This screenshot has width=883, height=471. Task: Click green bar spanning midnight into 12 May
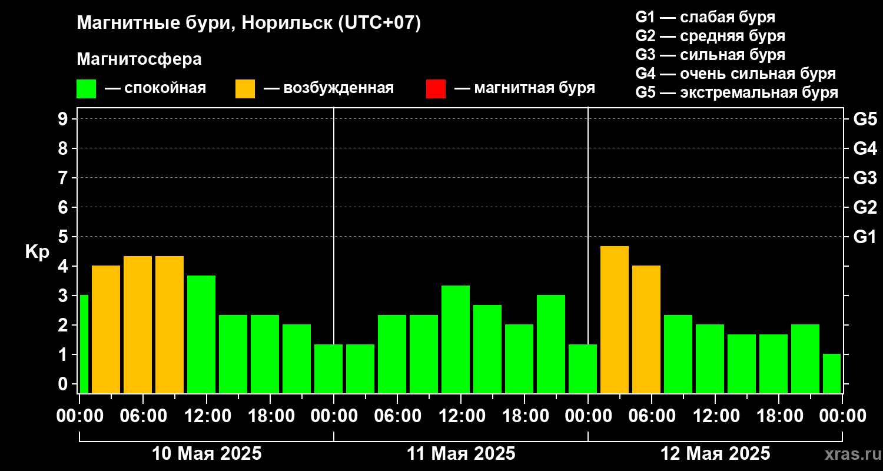(583, 369)
